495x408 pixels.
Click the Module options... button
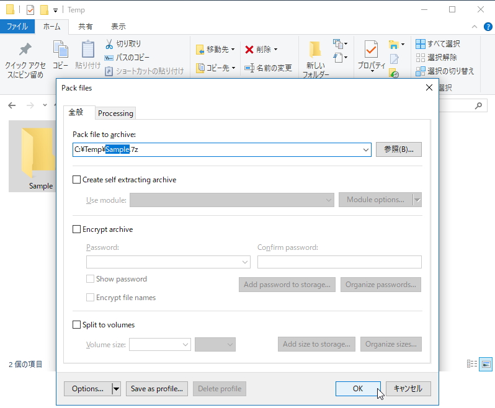coord(376,200)
